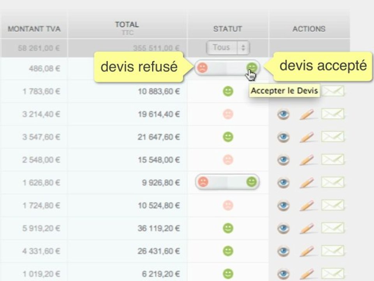Click faded red status face of 19 614,40 € row
The height and width of the screenshot is (281, 374).
point(228,114)
